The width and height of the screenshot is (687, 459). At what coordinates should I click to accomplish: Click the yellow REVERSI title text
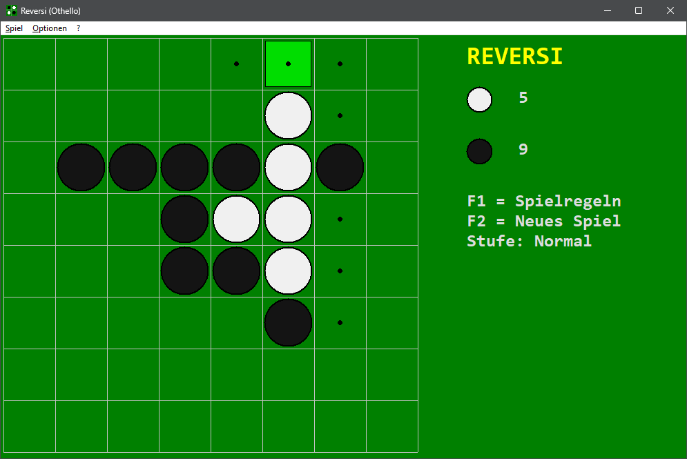tap(514, 57)
